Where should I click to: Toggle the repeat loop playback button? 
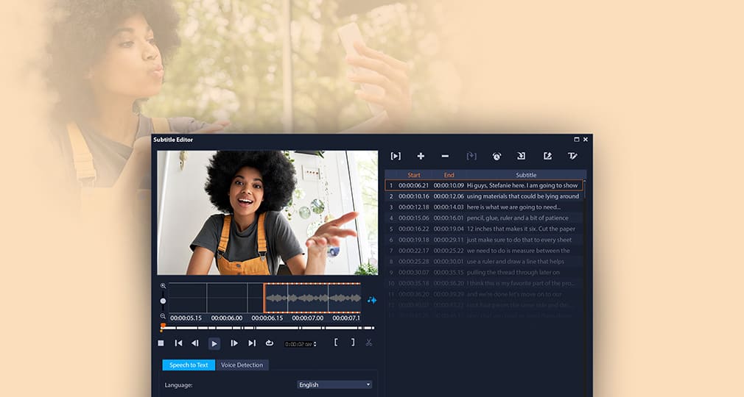point(270,343)
